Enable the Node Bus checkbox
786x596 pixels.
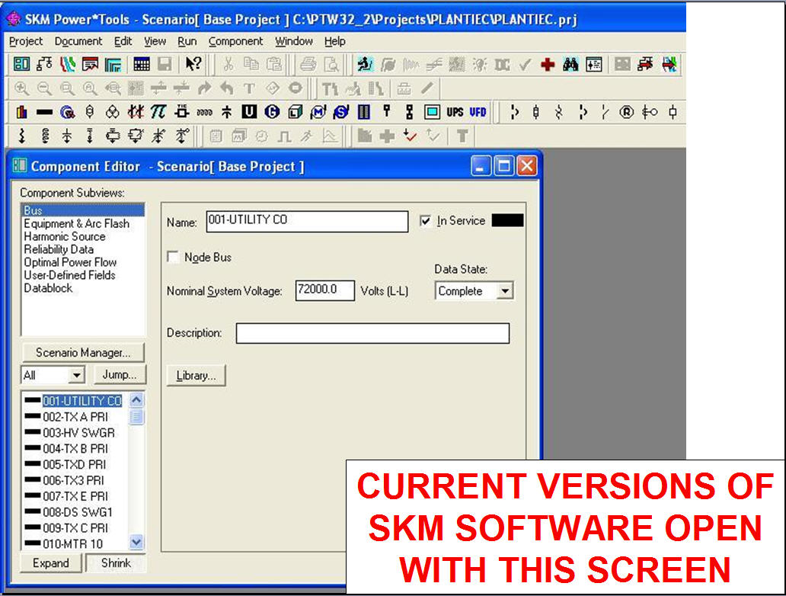coord(174,258)
